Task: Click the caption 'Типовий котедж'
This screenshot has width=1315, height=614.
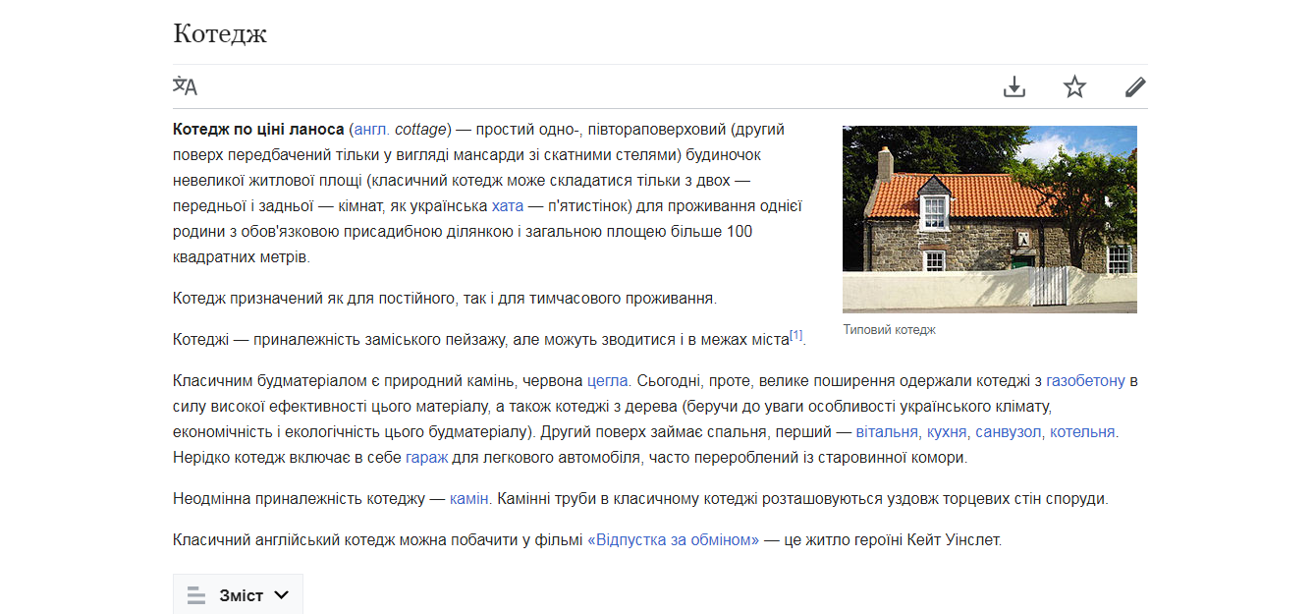Action: pyautogui.click(x=890, y=330)
